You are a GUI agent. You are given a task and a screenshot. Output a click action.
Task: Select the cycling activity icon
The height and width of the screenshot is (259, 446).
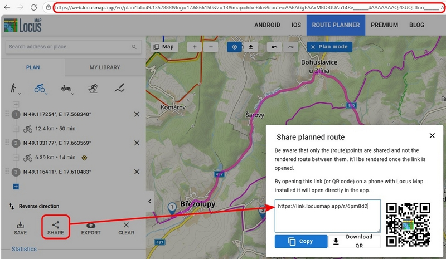(38, 88)
